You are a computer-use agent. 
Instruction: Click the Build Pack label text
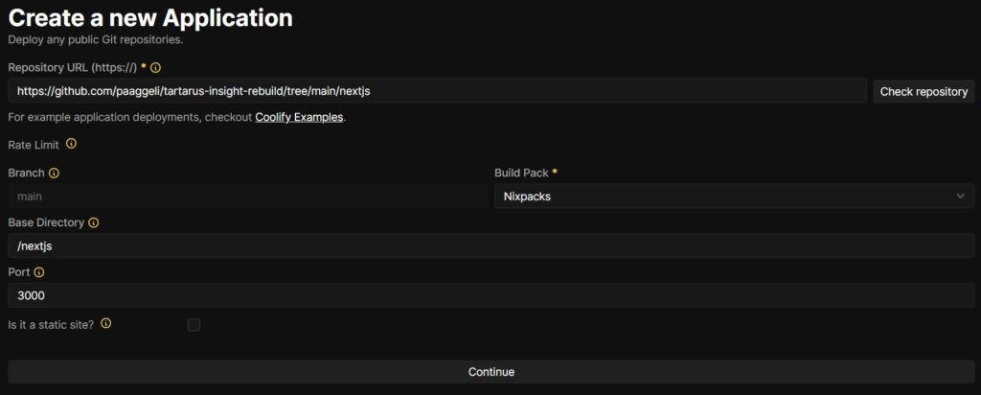(521, 173)
